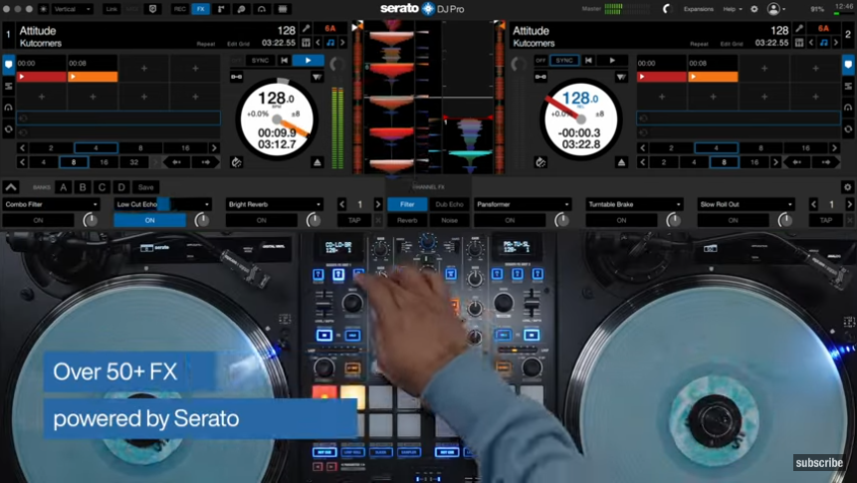Viewport: 857px width, 483px height.
Task: Trigger deck 1 orange 00:08 cue
Action: pos(93,77)
